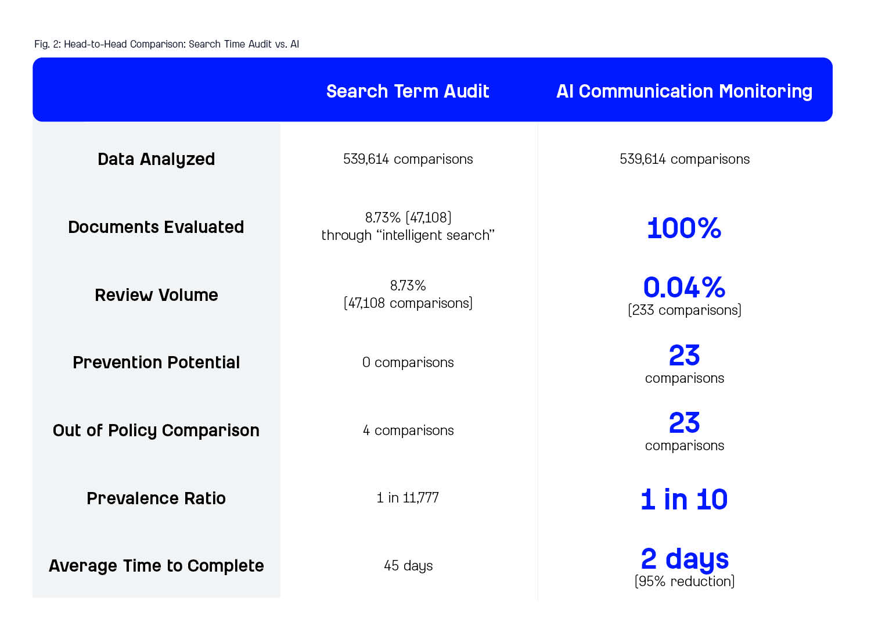Click the 'Documents Evaluated' row label
This screenshot has height=639, width=871.
coord(156,227)
